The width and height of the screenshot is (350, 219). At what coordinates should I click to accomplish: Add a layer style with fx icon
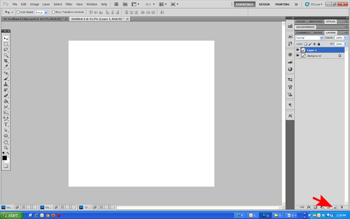pos(308,207)
